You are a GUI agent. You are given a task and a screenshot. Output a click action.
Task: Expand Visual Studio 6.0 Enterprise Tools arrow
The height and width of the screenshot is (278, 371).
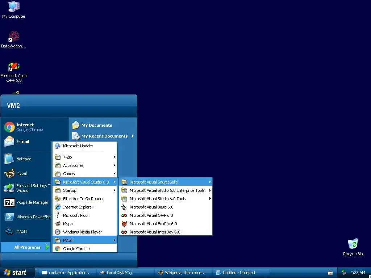210,190
